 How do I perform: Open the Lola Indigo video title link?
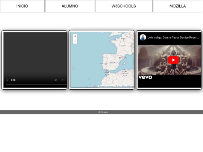coord(173,38)
